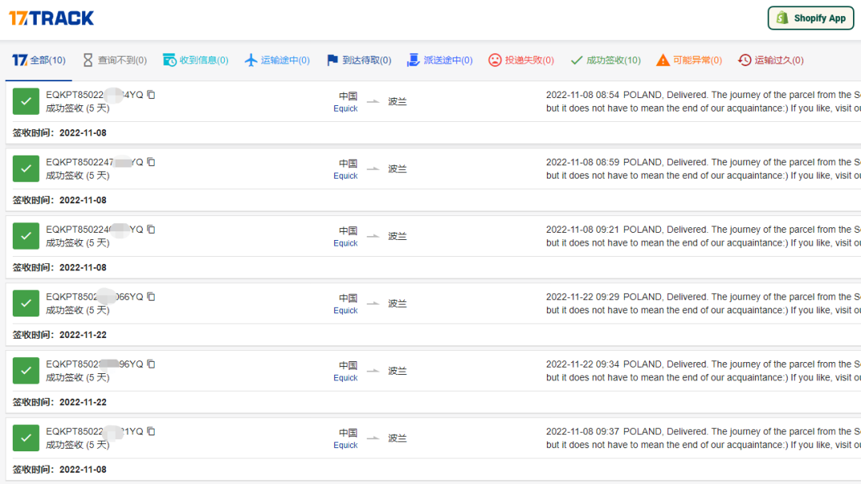Click 波兰 destination in the 09:21 row

(x=398, y=236)
